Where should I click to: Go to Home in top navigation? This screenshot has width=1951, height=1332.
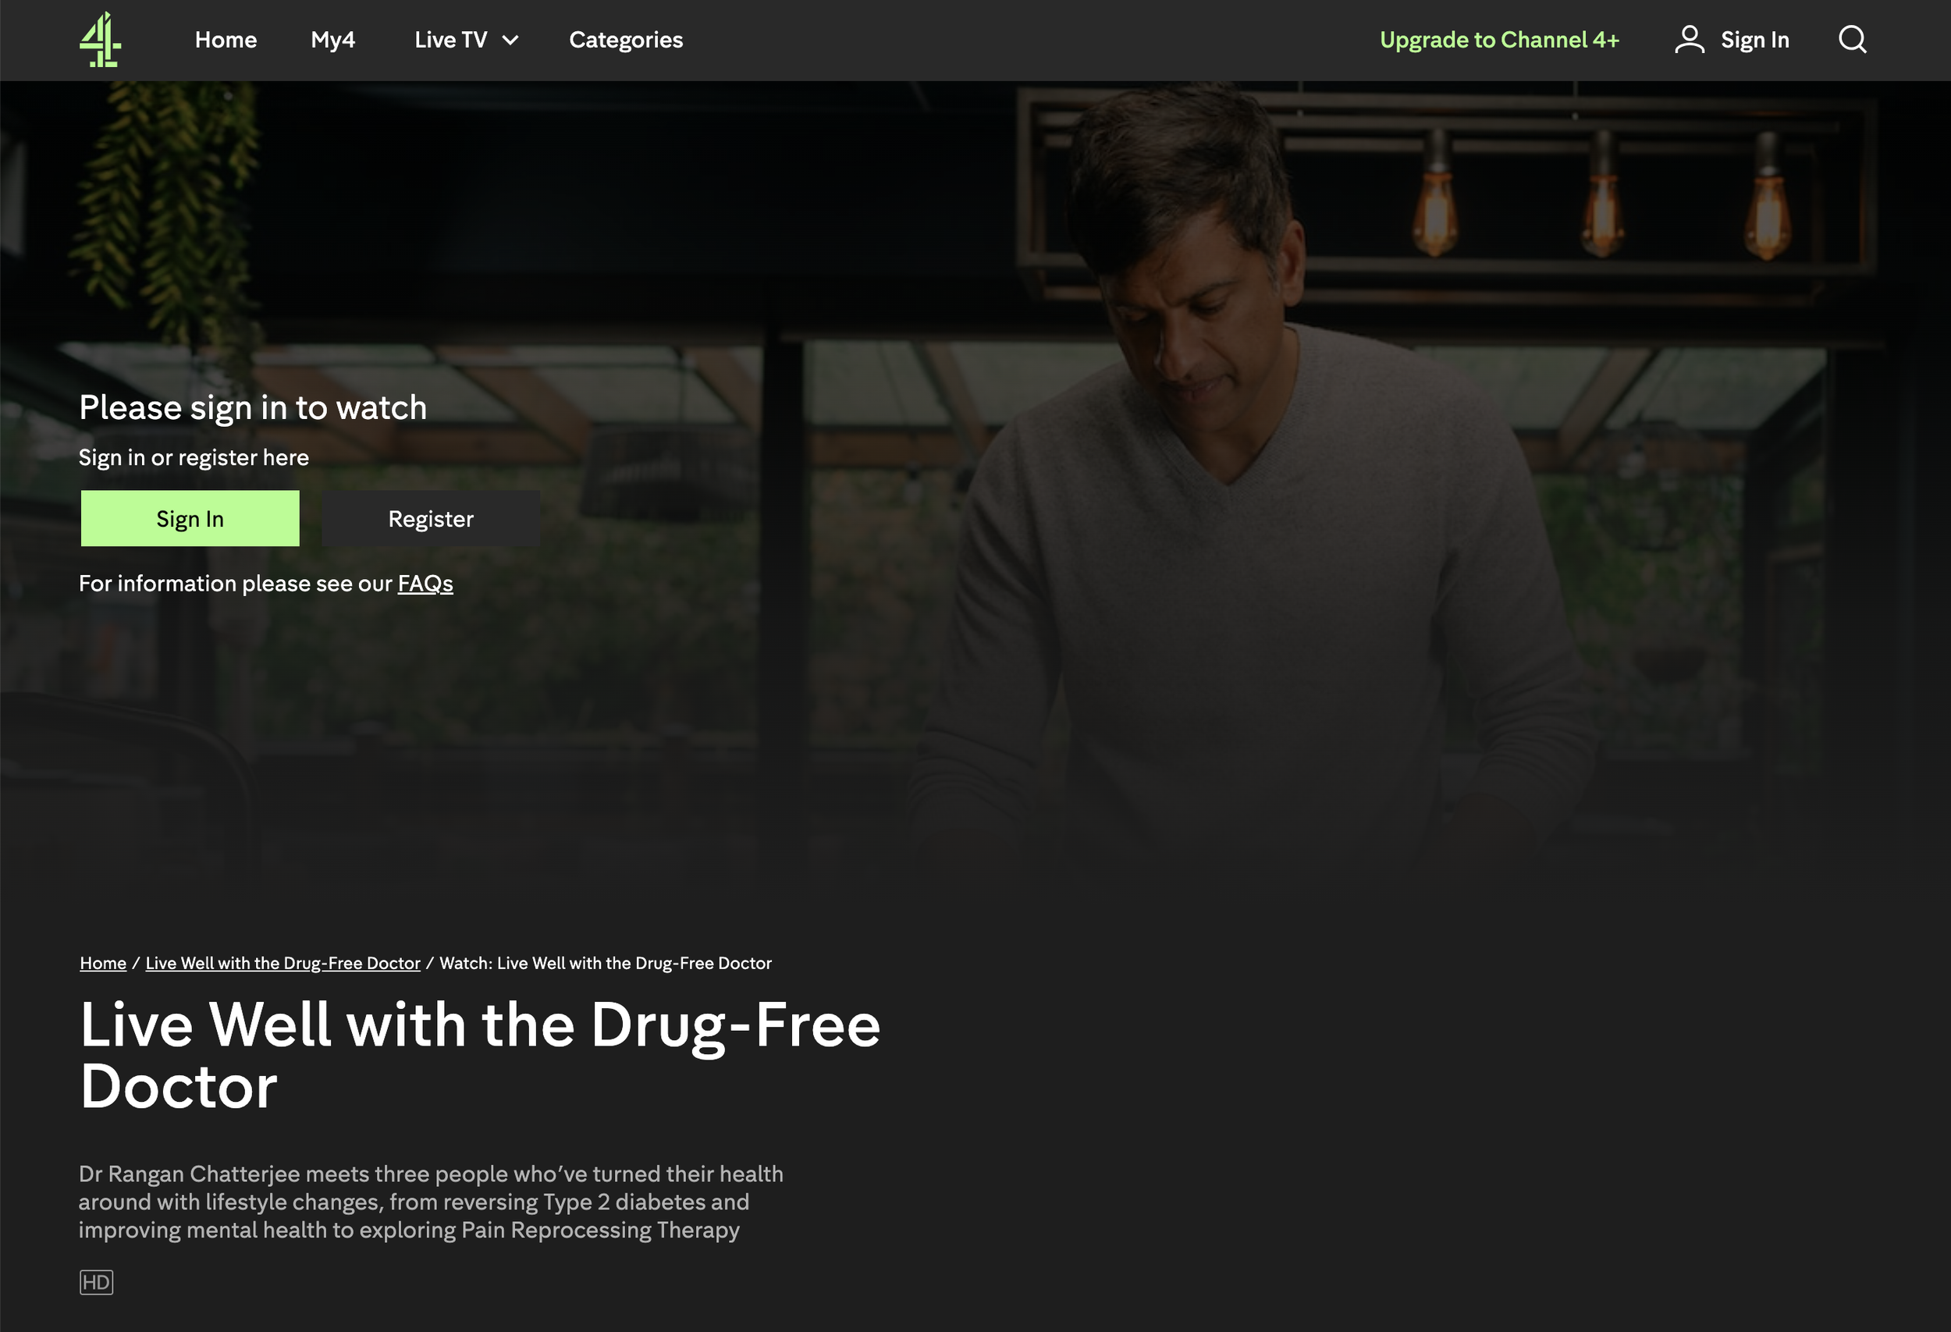coord(226,40)
